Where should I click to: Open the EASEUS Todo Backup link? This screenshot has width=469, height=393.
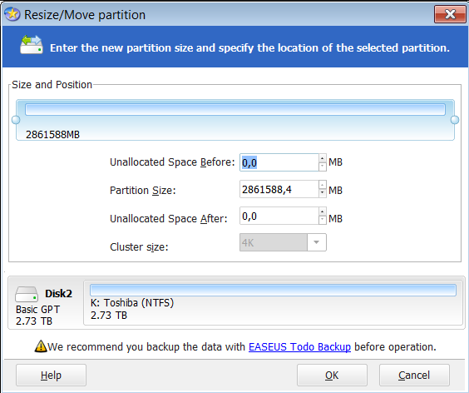(x=299, y=346)
